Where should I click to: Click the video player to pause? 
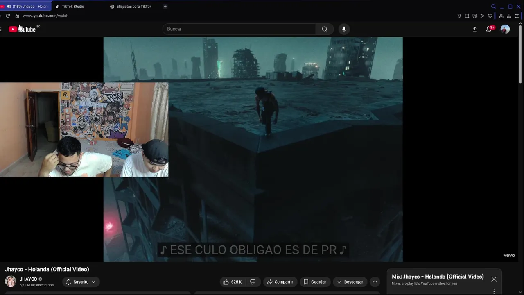[253, 150]
